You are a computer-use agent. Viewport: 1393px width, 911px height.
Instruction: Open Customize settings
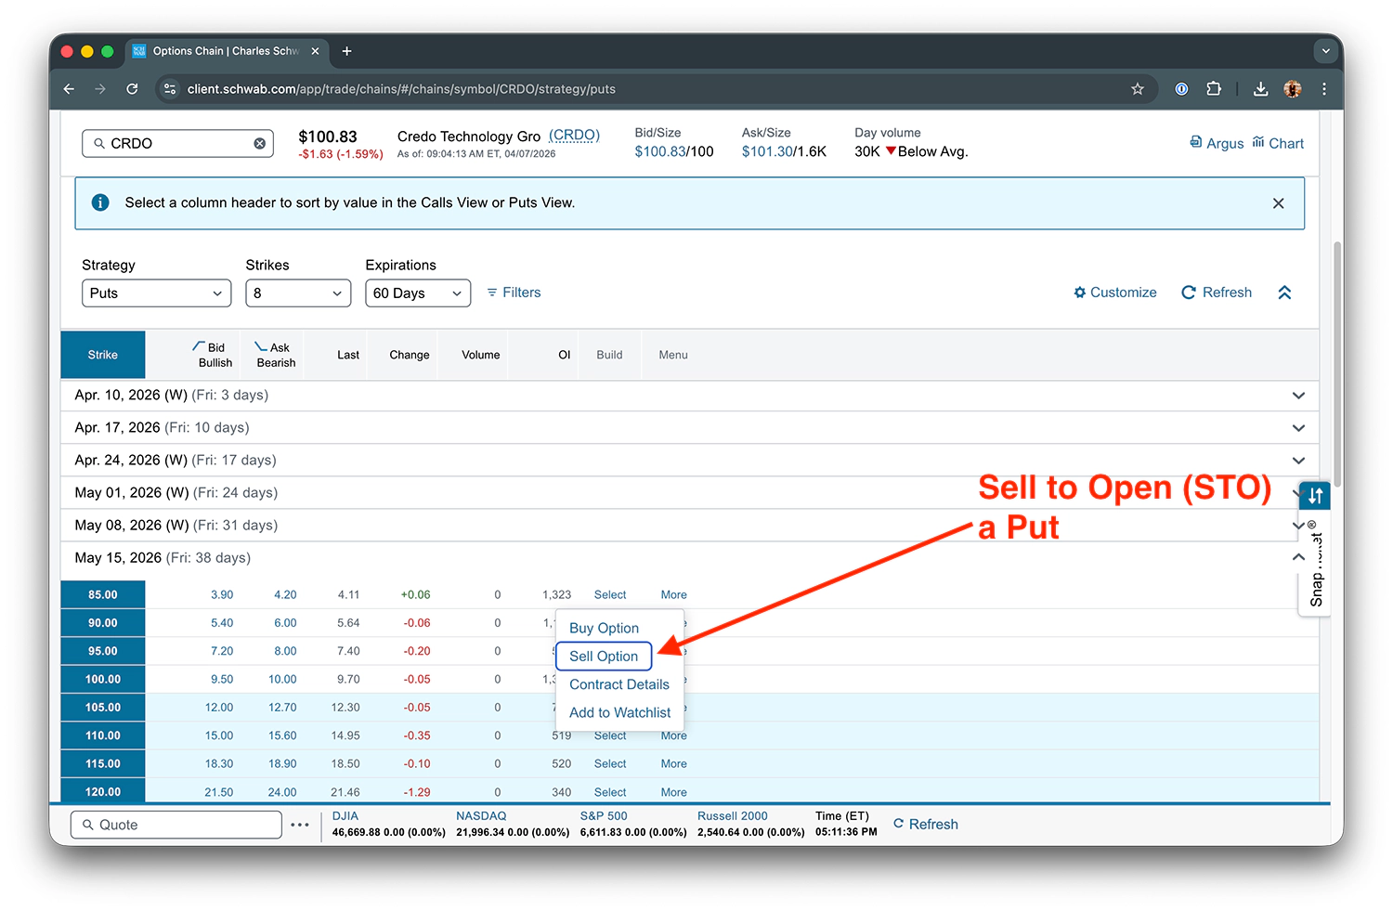(x=1115, y=293)
